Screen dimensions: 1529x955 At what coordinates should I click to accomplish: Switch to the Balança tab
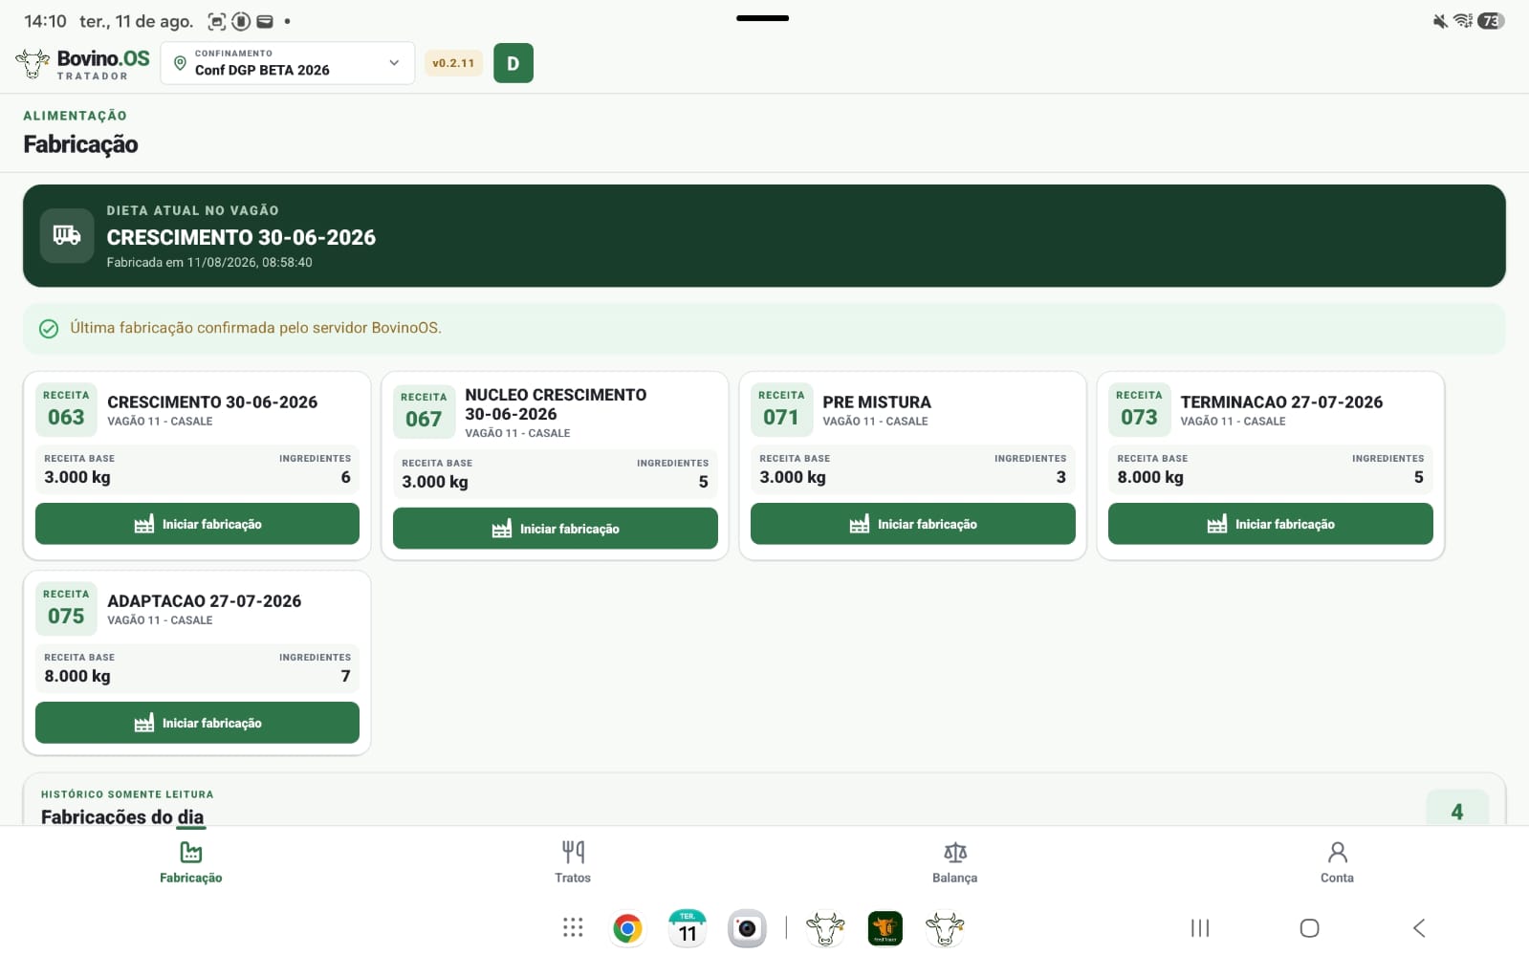pyautogui.click(x=954, y=861)
